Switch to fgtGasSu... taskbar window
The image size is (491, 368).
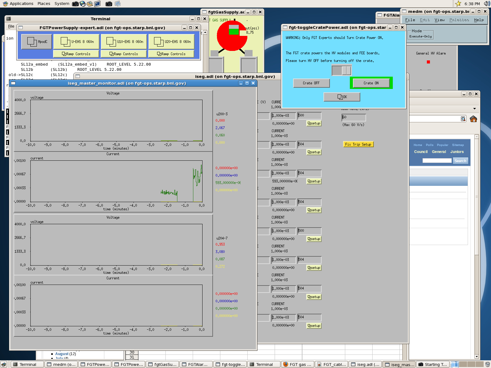[163, 364]
